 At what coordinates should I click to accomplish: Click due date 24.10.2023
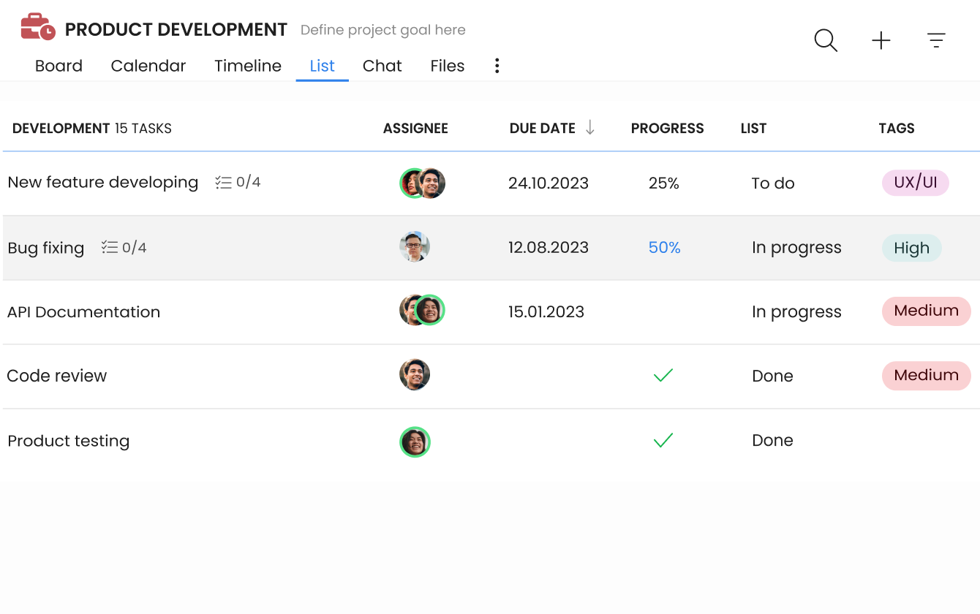(x=549, y=183)
